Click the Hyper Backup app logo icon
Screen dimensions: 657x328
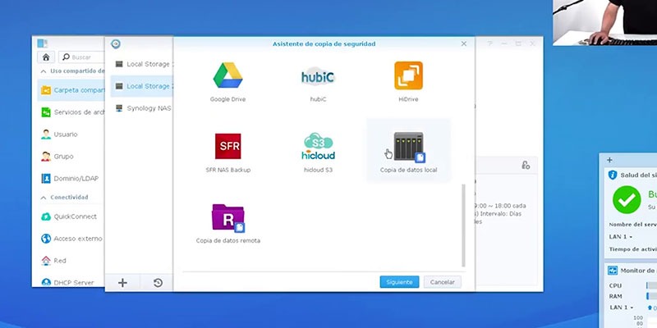116,44
